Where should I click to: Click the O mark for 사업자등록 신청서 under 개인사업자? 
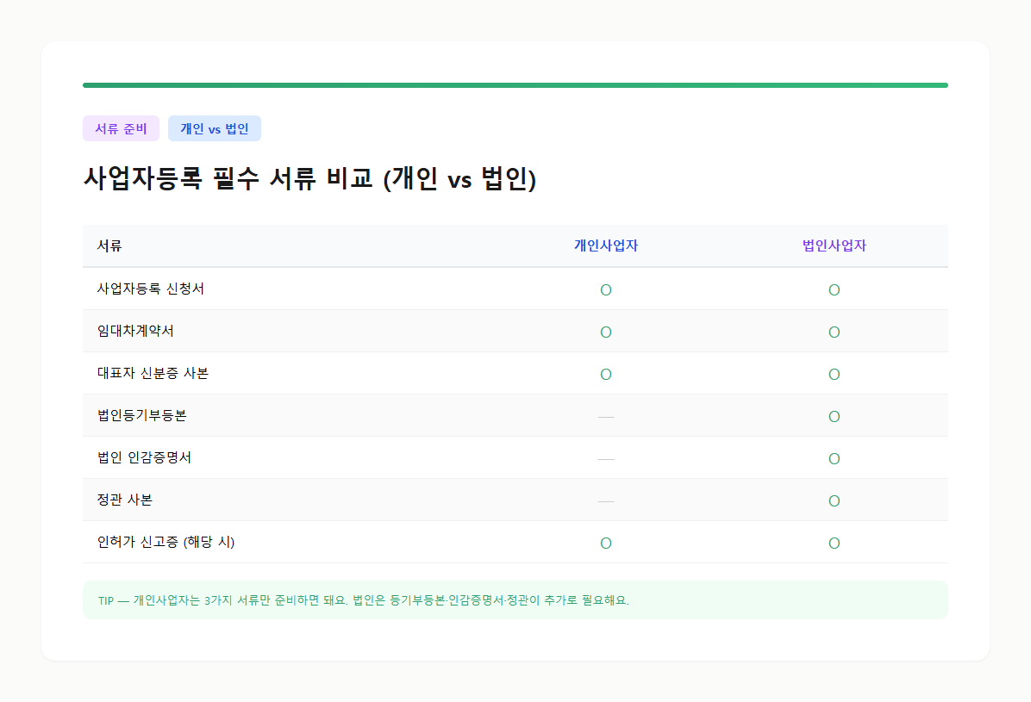(606, 289)
